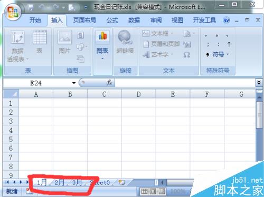Insert SmartArt graphic icon

tap(80, 59)
